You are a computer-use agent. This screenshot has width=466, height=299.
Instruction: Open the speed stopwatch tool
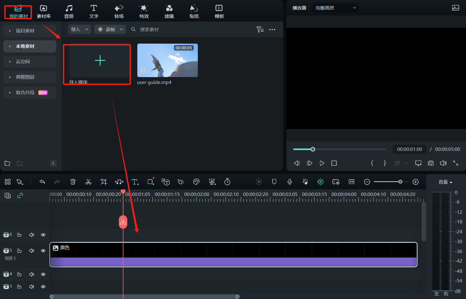pyautogui.click(x=227, y=182)
